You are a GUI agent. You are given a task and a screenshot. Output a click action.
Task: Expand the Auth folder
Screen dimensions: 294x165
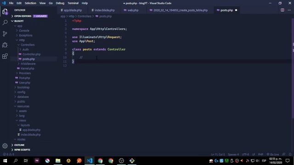pos(26,49)
